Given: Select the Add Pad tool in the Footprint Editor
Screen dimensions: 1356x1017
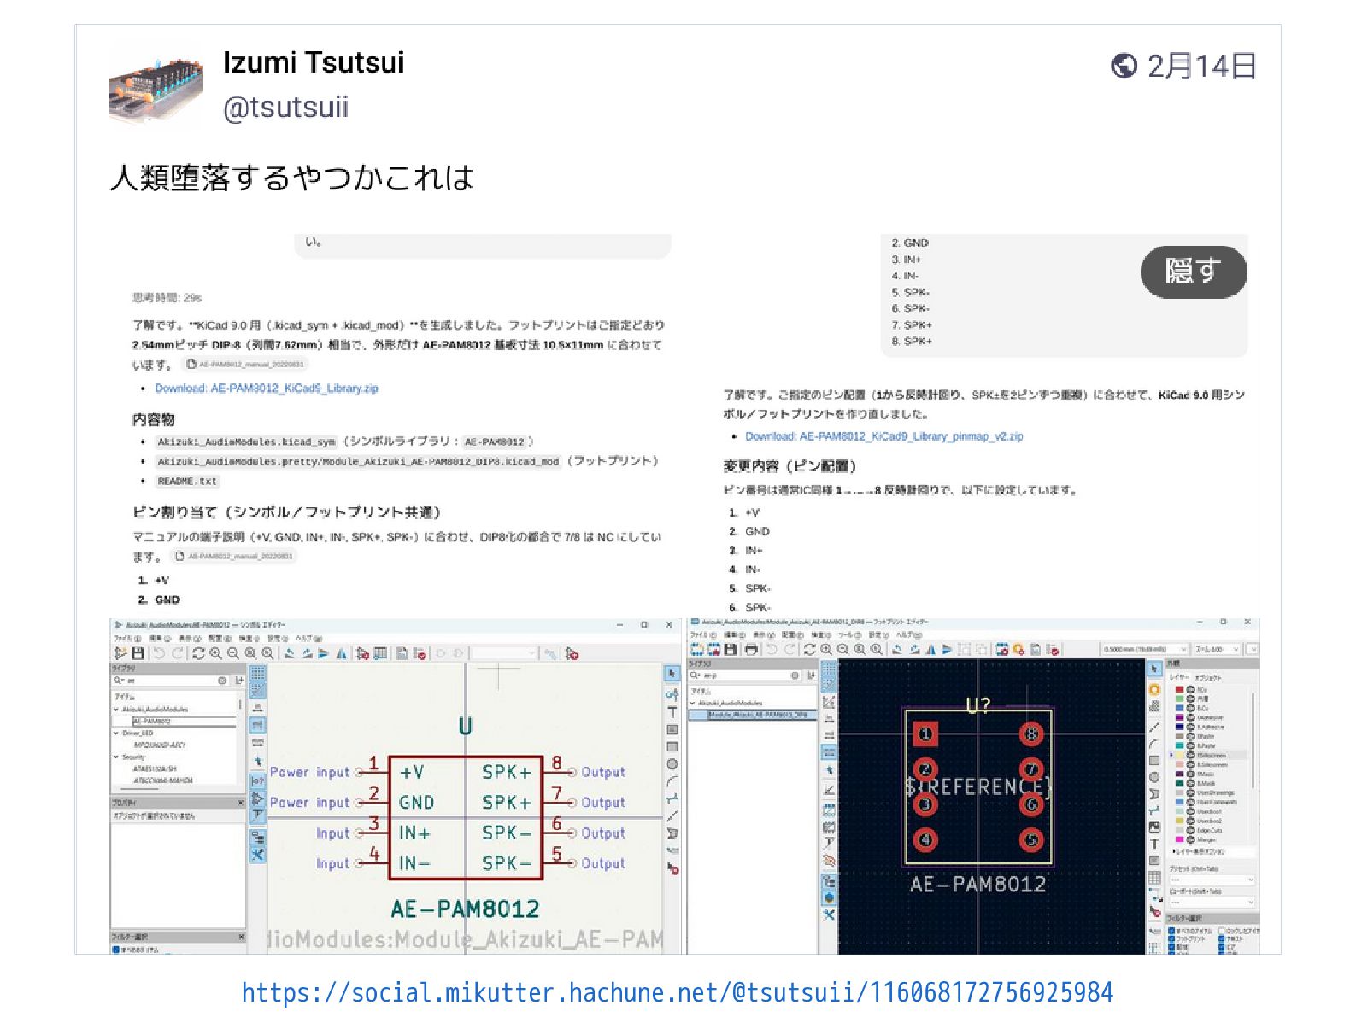Looking at the screenshot, I should [x=1154, y=689].
